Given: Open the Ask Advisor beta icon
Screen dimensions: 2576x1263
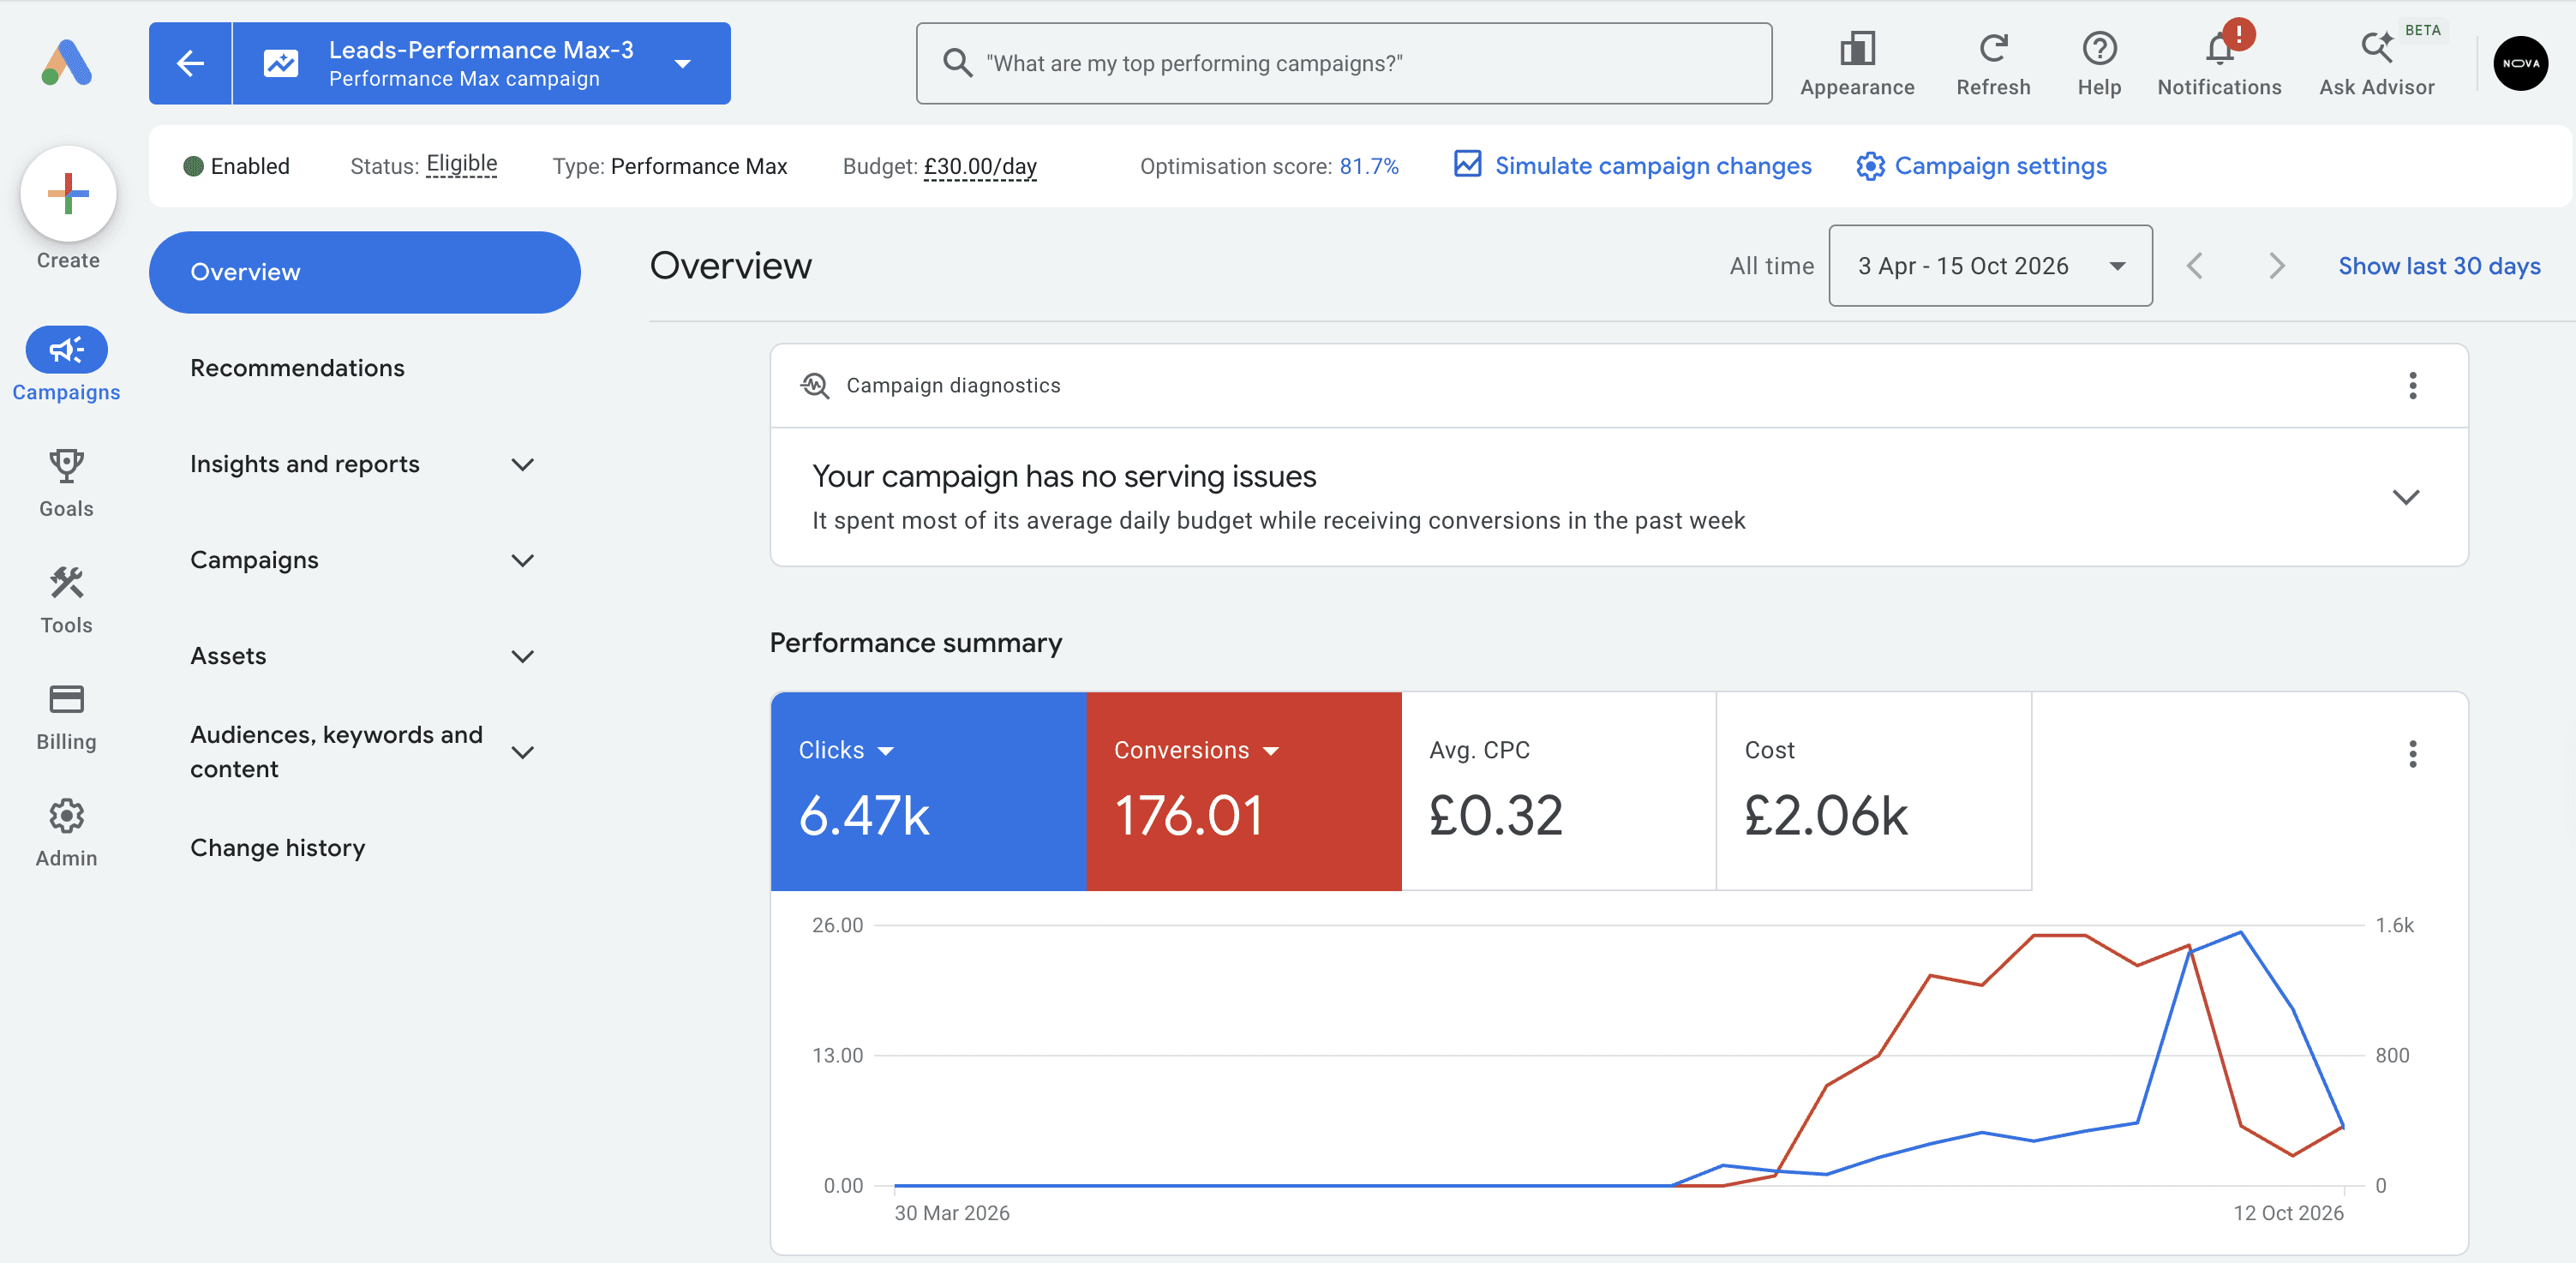Looking at the screenshot, I should click(2376, 48).
